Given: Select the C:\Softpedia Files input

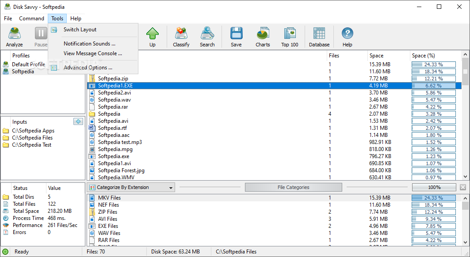Looking at the screenshot, I should (x=32, y=138).
